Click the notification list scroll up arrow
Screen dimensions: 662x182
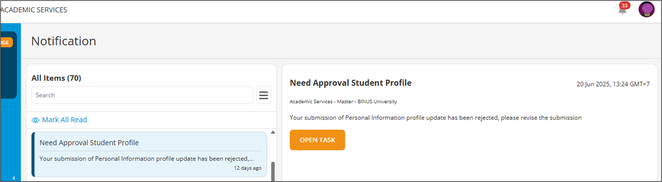[273, 133]
